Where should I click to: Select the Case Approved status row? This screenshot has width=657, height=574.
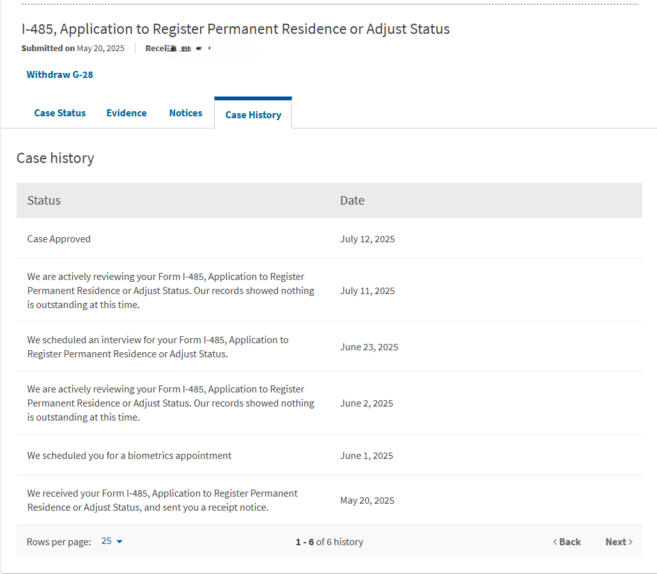tap(59, 239)
